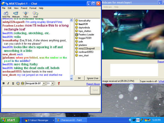Click the webcam TV icon beside Fearless Leader
This screenshot has width=164, height=123.
[77, 34]
